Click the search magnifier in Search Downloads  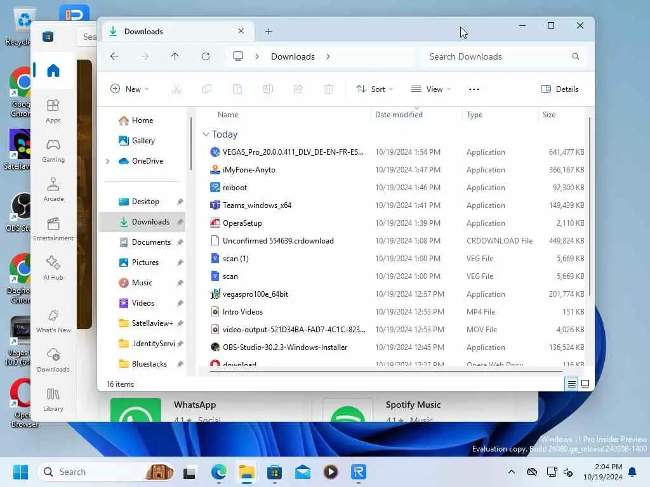(x=575, y=56)
